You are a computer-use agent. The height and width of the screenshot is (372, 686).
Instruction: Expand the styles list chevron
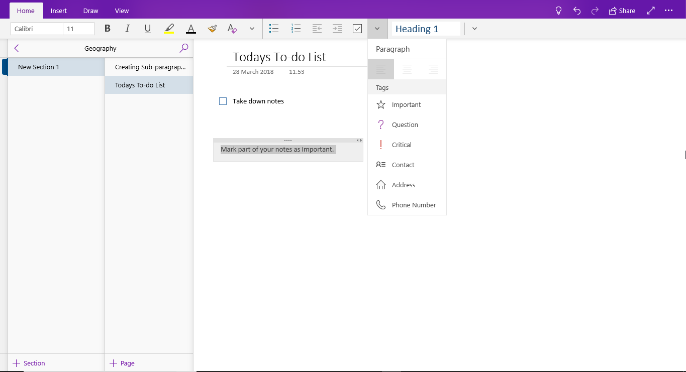coord(474,29)
